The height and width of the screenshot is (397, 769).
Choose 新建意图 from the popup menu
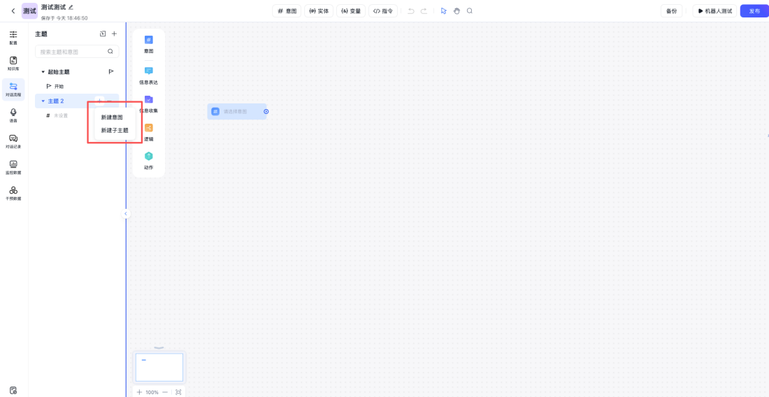[112, 117]
